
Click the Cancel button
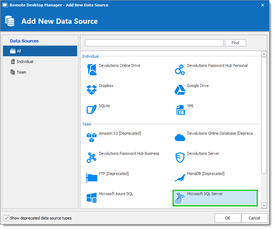click(x=254, y=218)
